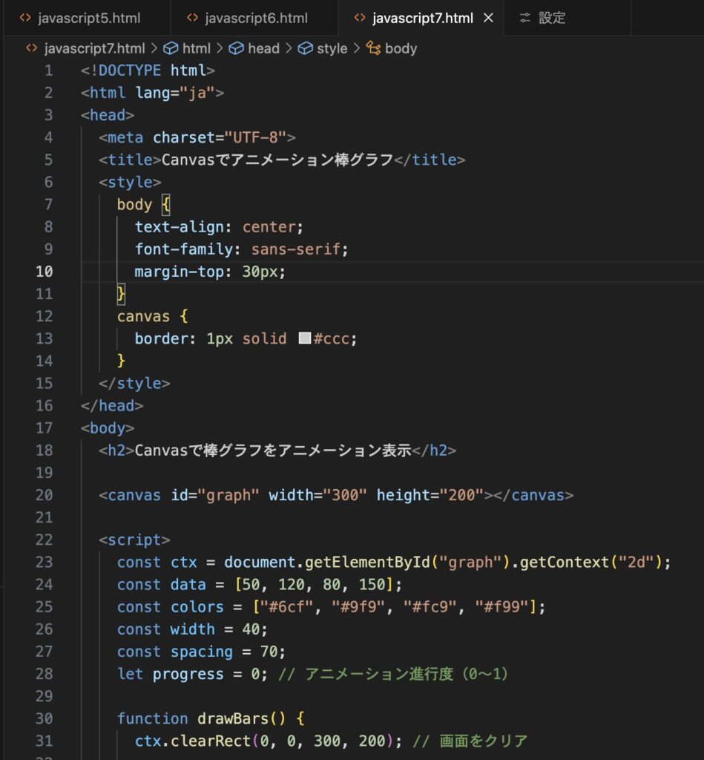Close the javascript7.html tab
The image size is (704, 760).
[488, 18]
